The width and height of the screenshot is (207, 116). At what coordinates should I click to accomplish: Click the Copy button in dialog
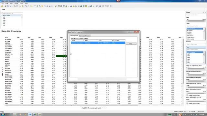click(131, 43)
